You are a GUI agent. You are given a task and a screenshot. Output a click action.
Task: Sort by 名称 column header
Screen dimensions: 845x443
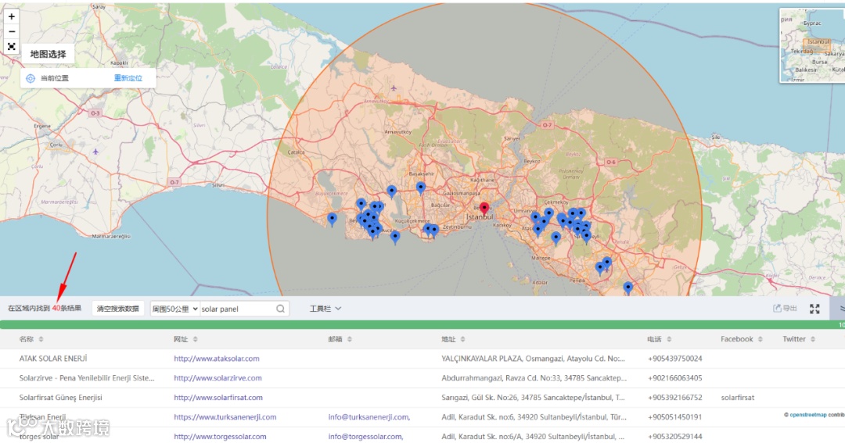click(31, 339)
